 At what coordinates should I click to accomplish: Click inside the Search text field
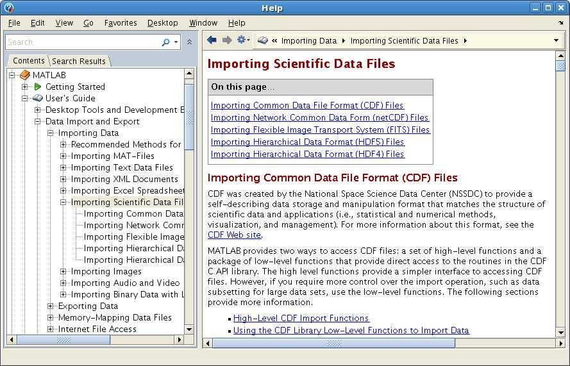coord(83,42)
